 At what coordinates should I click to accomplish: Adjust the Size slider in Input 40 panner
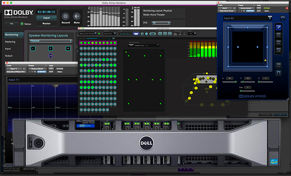[x=248, y=91]
